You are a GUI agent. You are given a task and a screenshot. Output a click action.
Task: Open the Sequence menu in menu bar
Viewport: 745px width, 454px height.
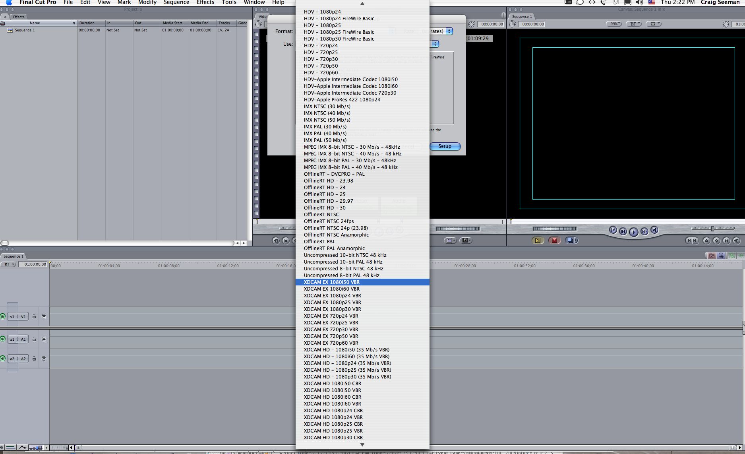click(x=176, y=2)
